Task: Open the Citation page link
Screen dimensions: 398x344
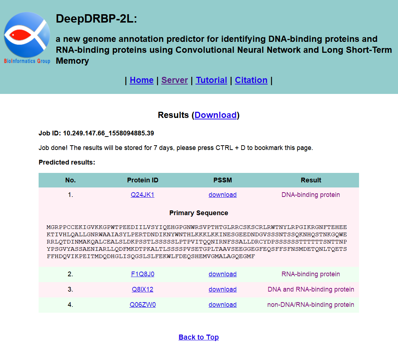Action: (x=251, y=80)
